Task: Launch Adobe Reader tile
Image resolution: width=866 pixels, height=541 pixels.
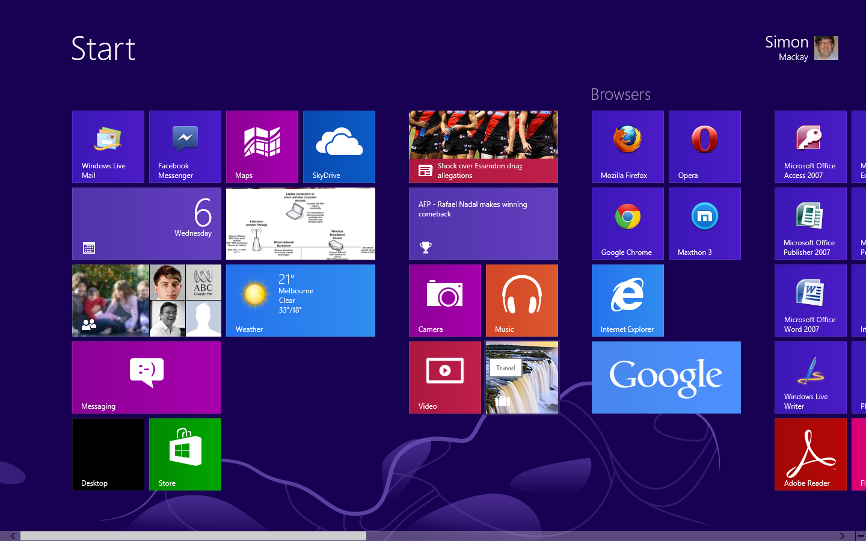Action: click(810, 454)
